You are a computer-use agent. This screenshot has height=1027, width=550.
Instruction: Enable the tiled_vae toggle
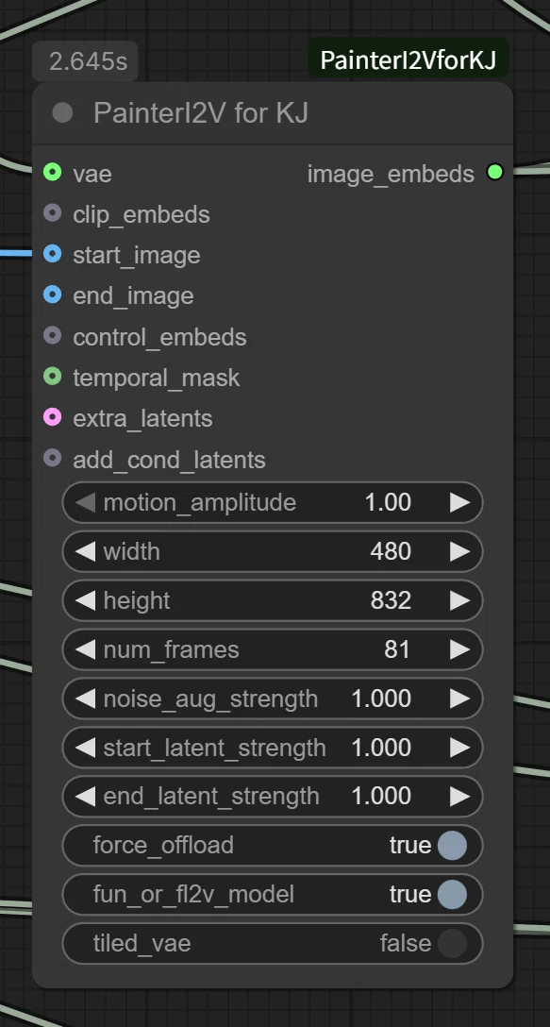[452, 944]
